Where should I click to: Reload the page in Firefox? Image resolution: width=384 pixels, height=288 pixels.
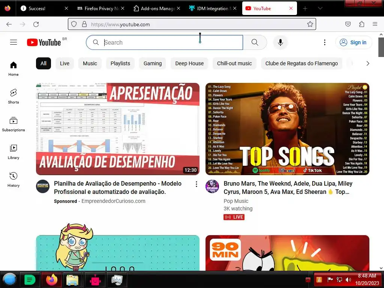coord(36,24)
